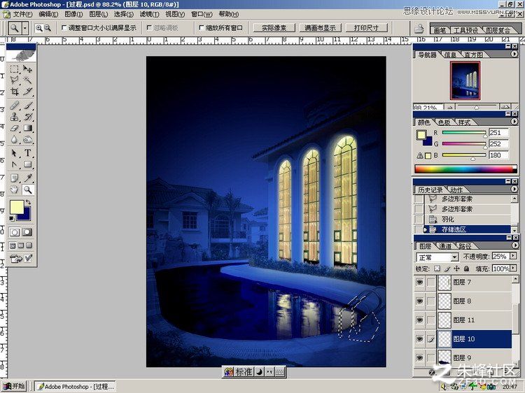
Task: Open the zoom tool preset picker arrow
Action: 25,28
